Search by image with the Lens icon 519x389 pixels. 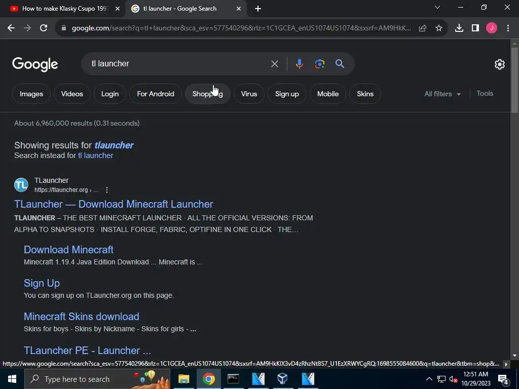pyautogui.click(x=319, y=63)
